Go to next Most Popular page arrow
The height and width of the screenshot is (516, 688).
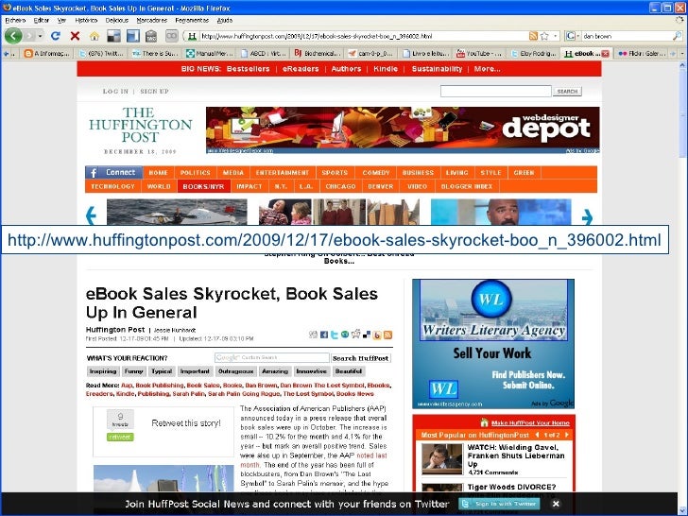point(566,435)
